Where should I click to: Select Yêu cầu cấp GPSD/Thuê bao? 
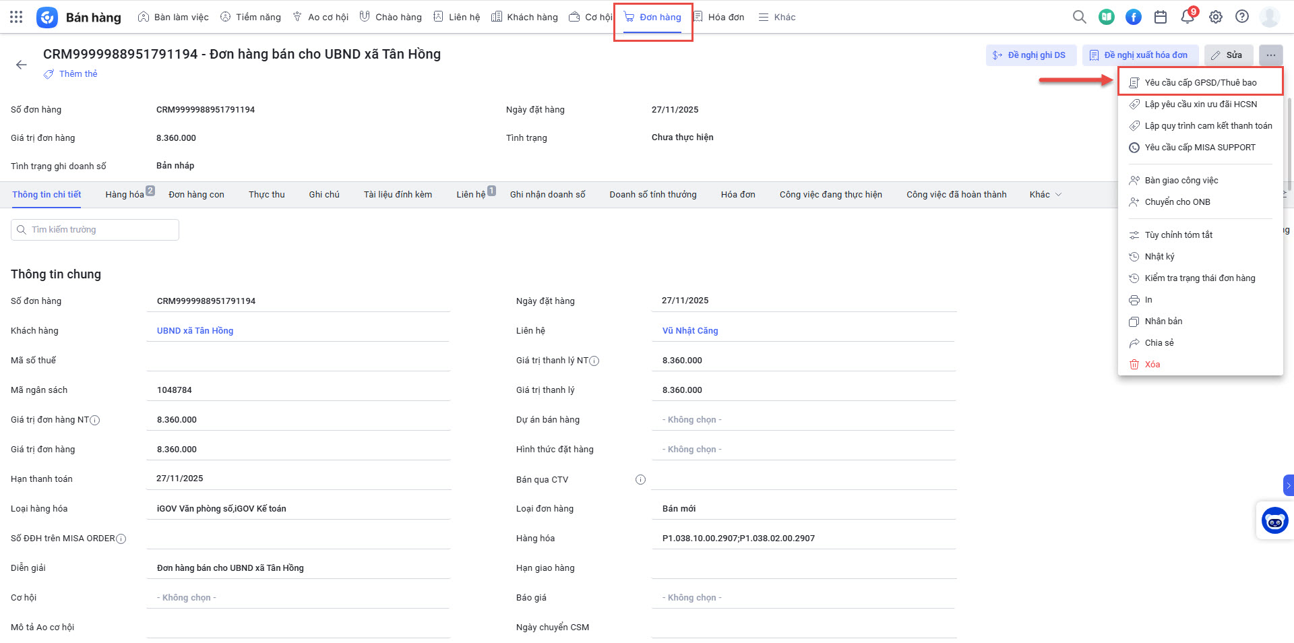click(1200, 83)
